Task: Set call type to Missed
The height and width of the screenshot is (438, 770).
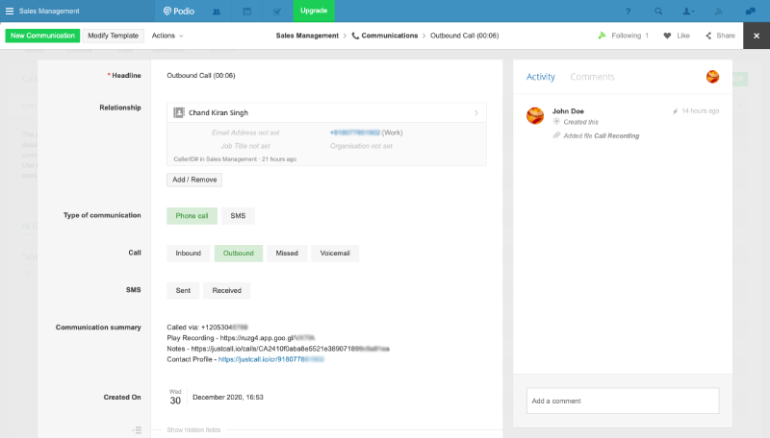Action: [x=287, y=254]
